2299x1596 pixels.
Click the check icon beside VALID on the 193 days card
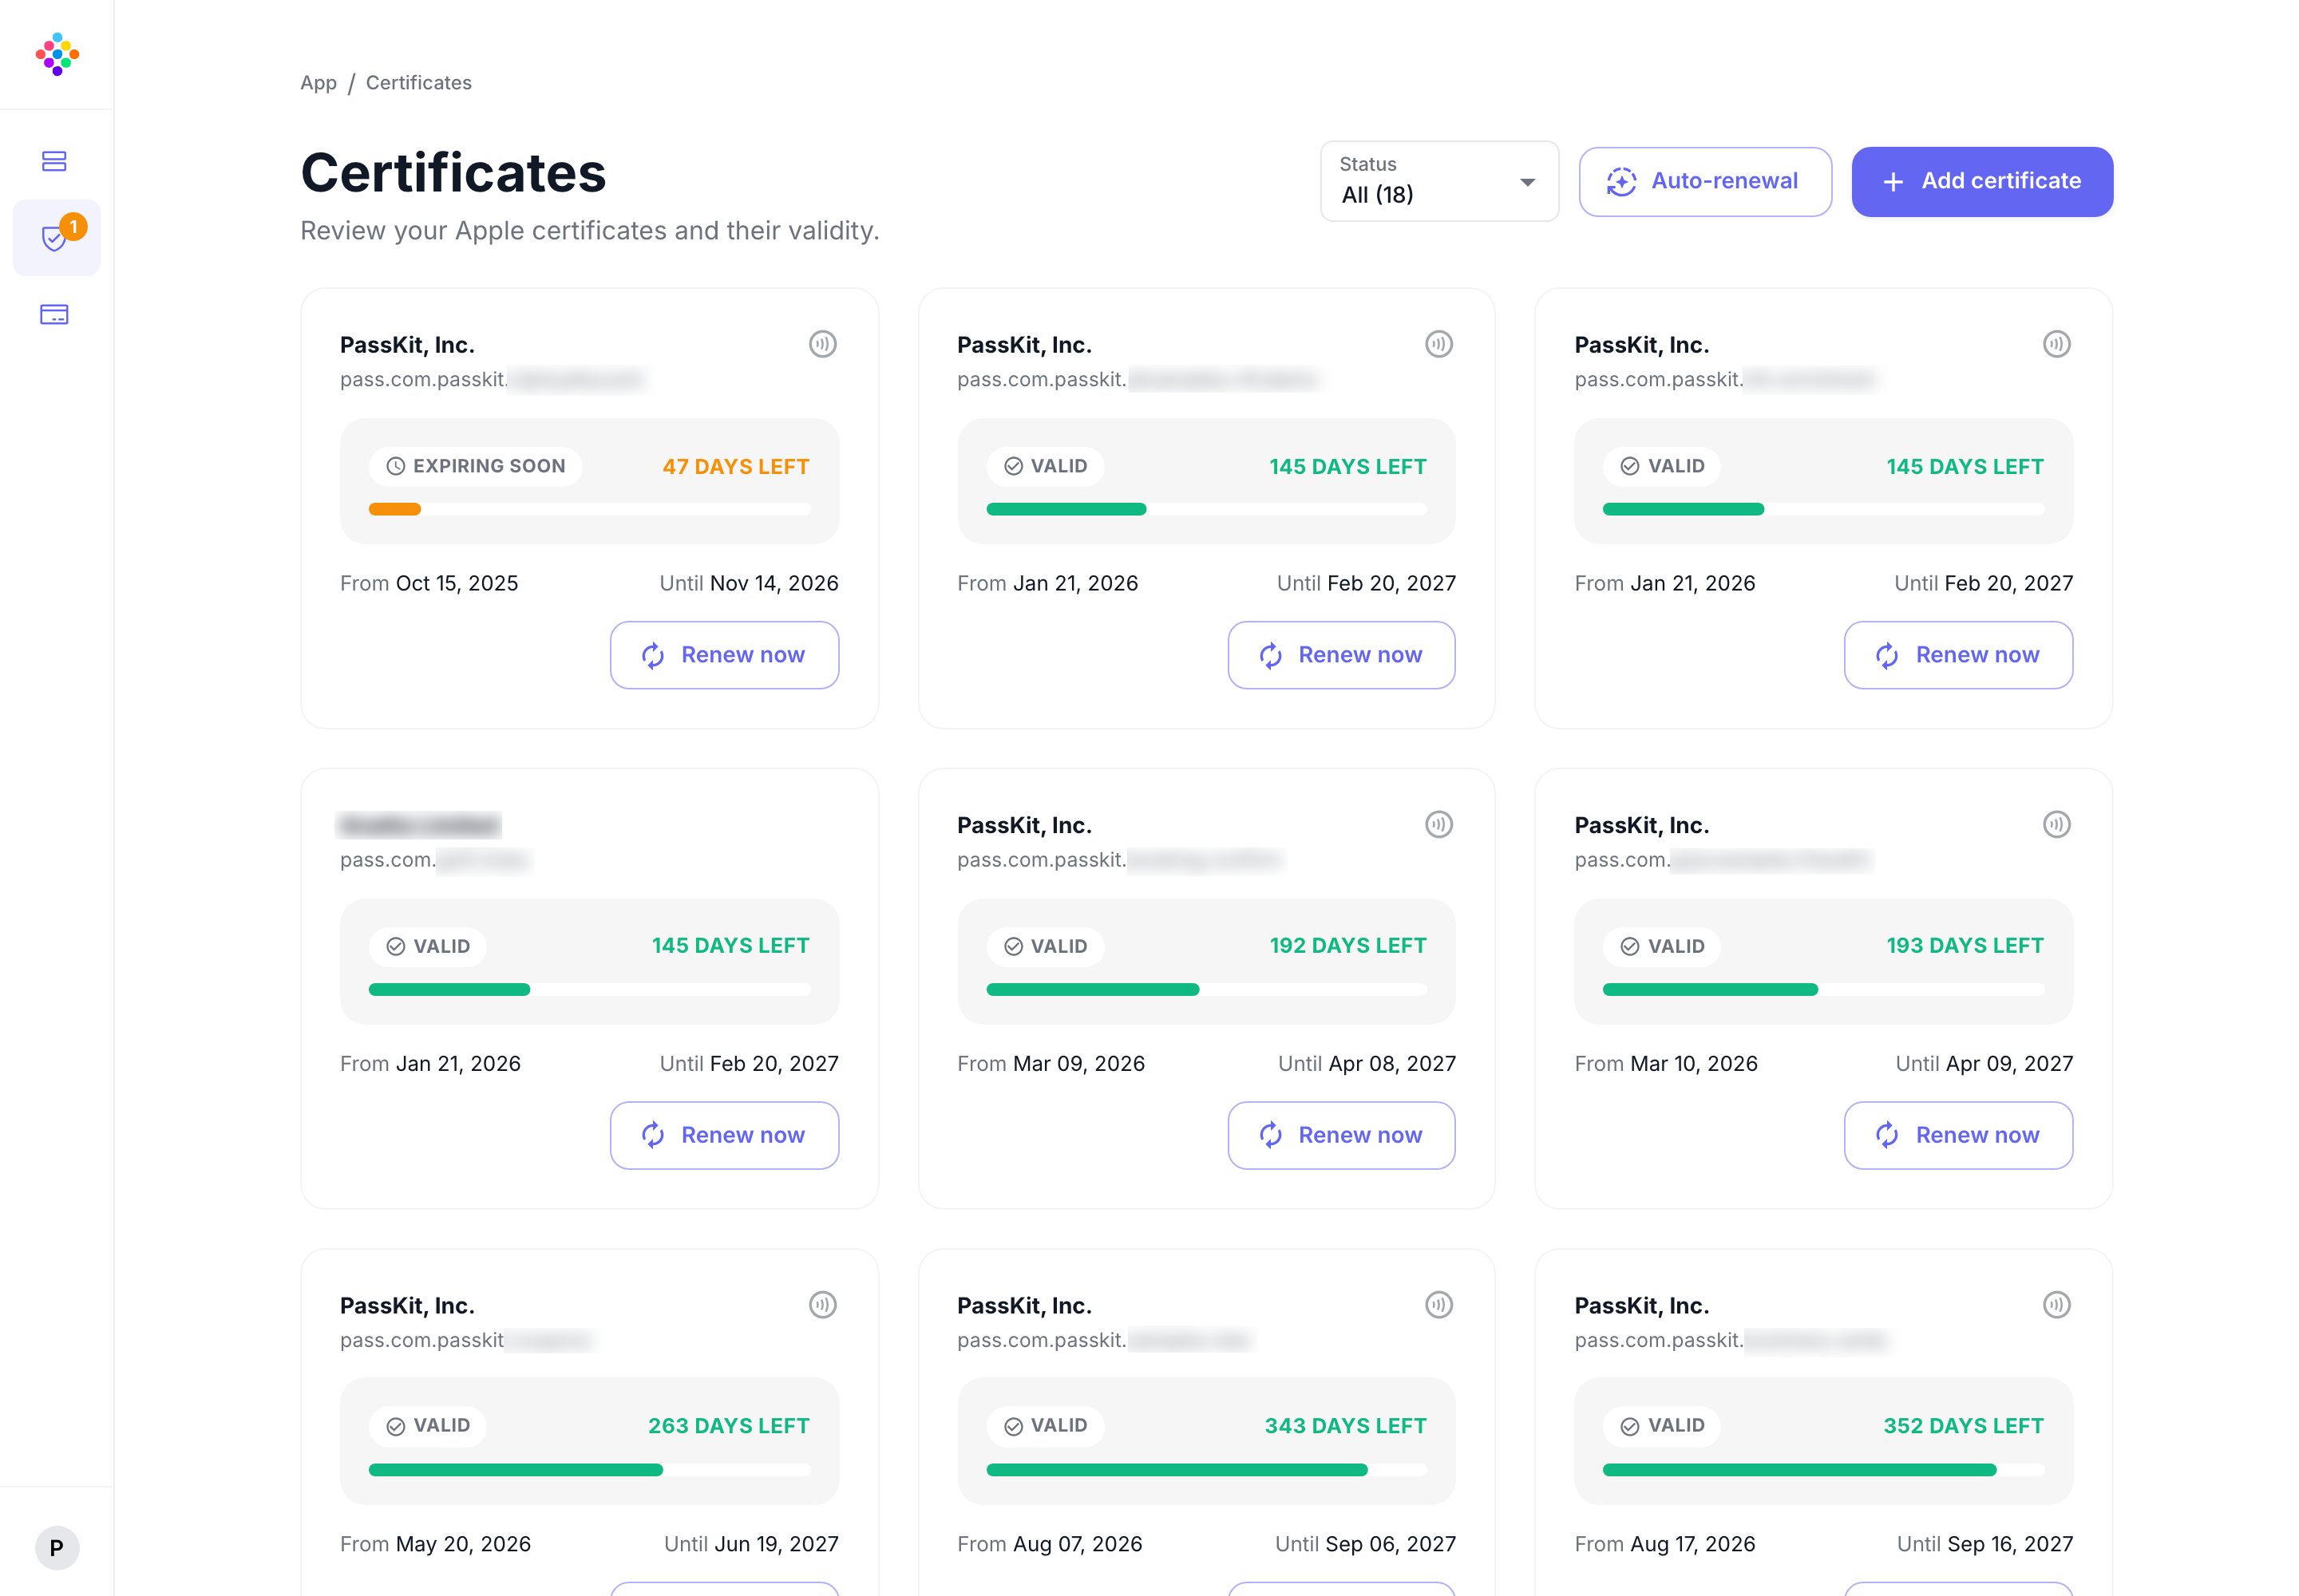coord(1630,946)
